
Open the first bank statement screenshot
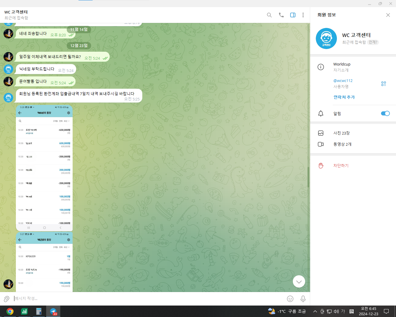[x=44, y=167]
